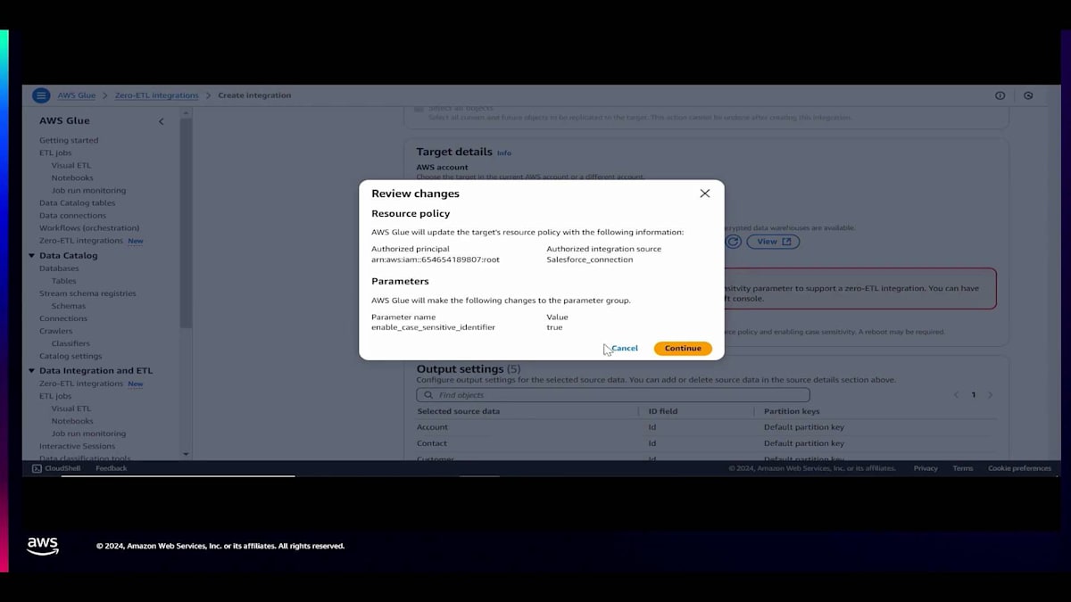Open CloudShell from the footer
This screenshot has width=1071, height=602.
[55, 468]
